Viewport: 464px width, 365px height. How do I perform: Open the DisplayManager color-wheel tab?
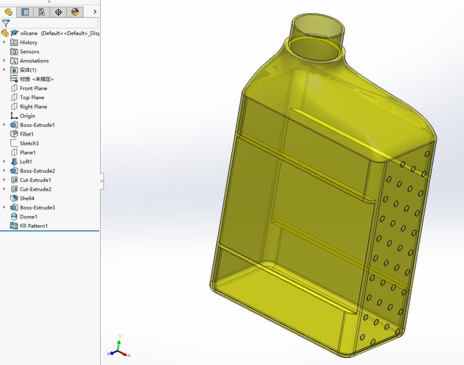75,12
